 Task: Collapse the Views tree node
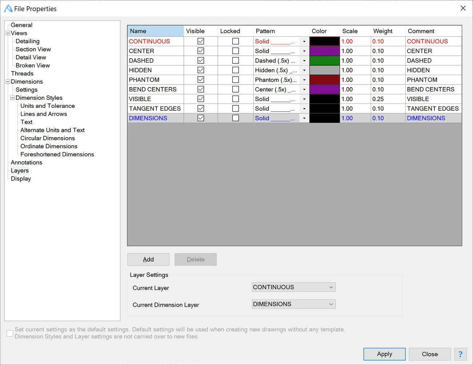[8, 33]
